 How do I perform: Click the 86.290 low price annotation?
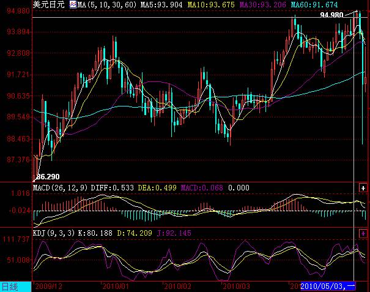click(48, 177)
